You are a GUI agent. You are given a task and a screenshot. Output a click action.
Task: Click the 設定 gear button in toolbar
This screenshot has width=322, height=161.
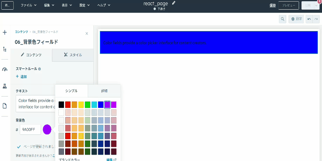(296, 19)
